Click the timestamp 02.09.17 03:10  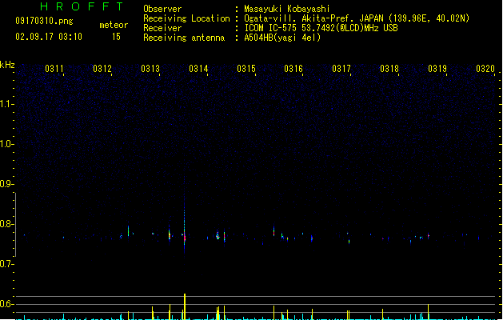click(x=49, y=37)
